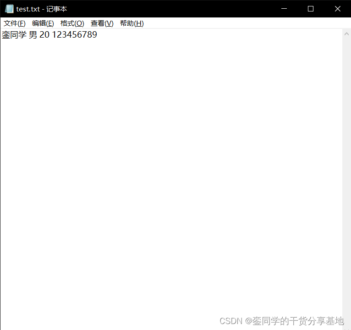Minimize the test.txt Notepad window
351x330 pixels.
pos(284,9)
